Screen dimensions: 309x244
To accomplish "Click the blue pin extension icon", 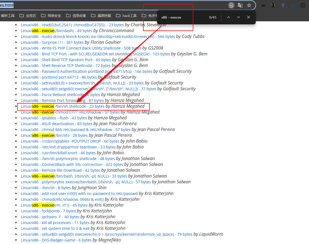I will (283, 5).
